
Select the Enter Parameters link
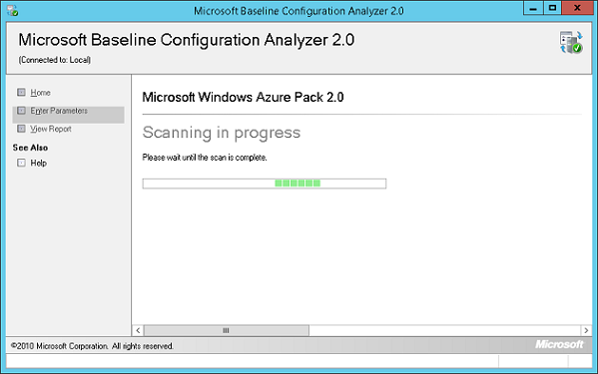pos(59,111)
